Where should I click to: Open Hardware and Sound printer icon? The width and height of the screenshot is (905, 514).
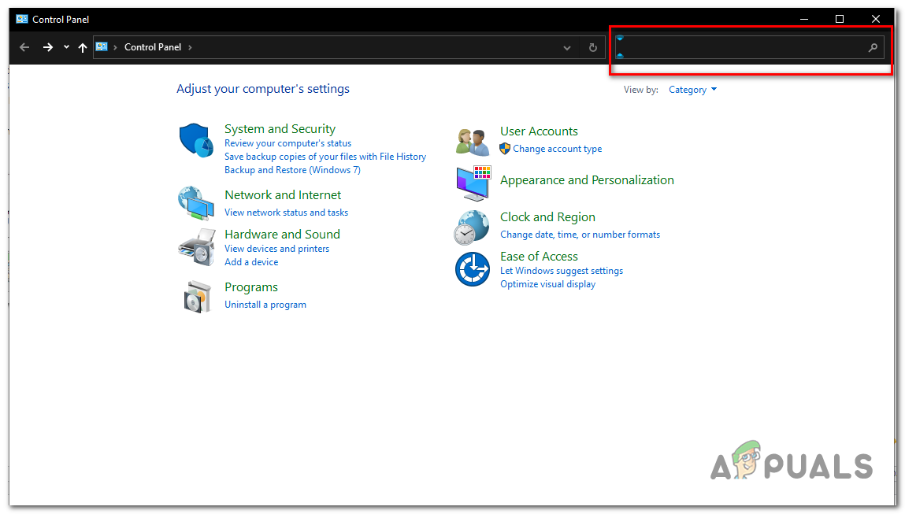pos(196,246)
